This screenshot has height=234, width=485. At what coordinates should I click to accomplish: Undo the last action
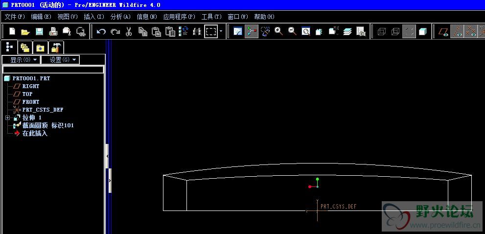click(x=101, y=31)
